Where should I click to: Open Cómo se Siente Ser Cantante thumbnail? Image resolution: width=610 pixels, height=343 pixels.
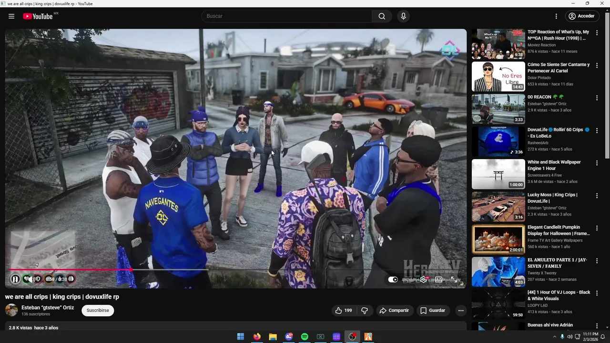coord(498,76)
